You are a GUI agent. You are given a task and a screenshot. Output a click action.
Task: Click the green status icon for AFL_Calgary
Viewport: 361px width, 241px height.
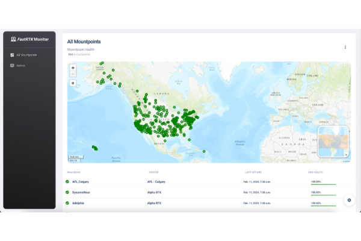[67, 182]
